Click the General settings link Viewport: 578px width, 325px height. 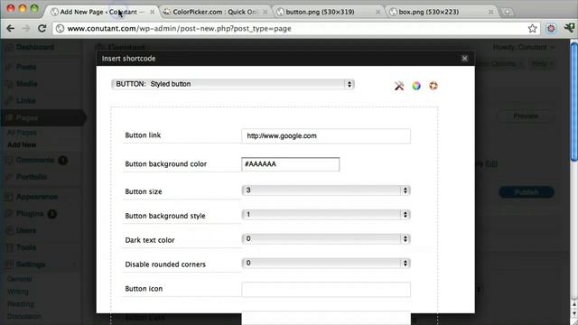pos(20,279)
